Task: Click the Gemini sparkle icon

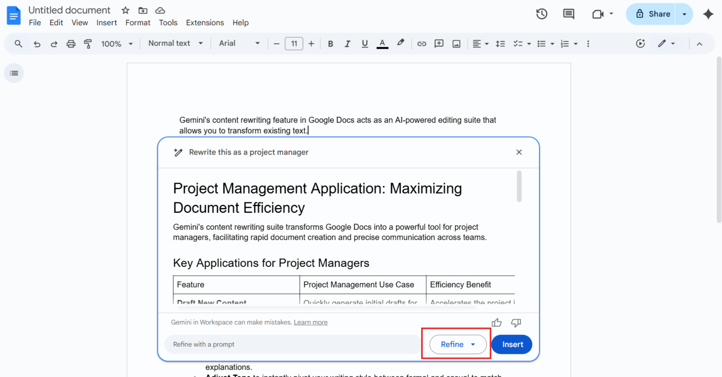Action: click(708, 14)
